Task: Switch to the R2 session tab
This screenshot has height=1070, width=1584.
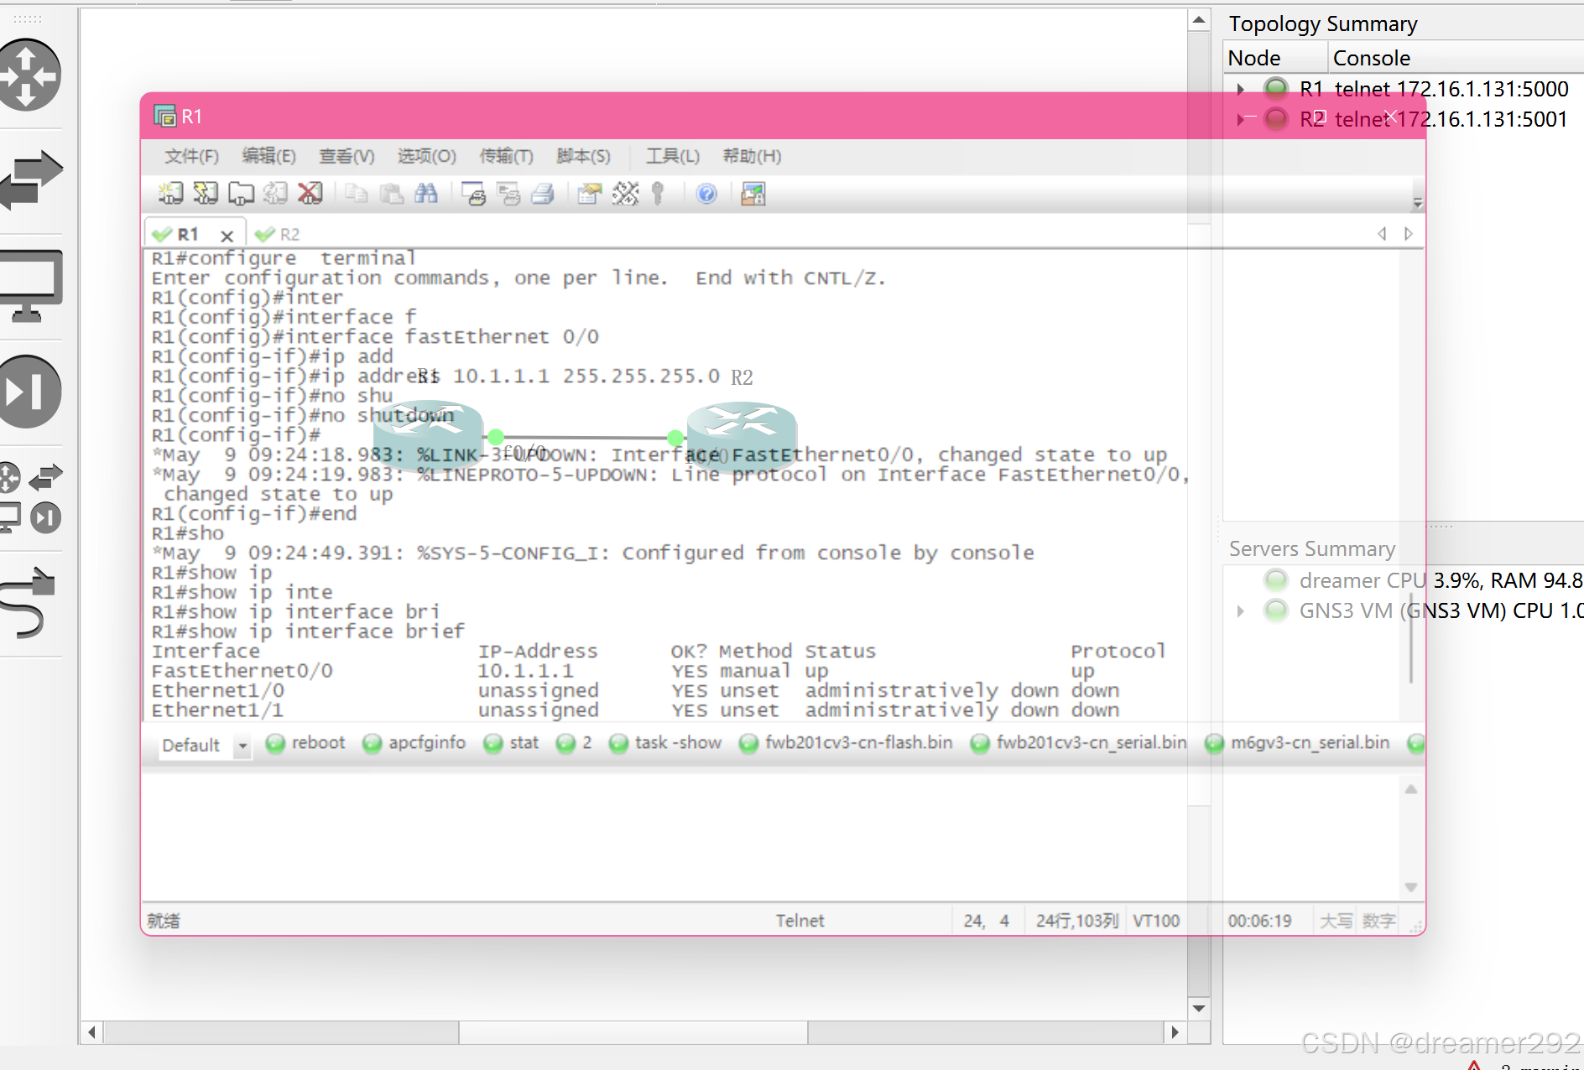Action: [x=278, y=234]
